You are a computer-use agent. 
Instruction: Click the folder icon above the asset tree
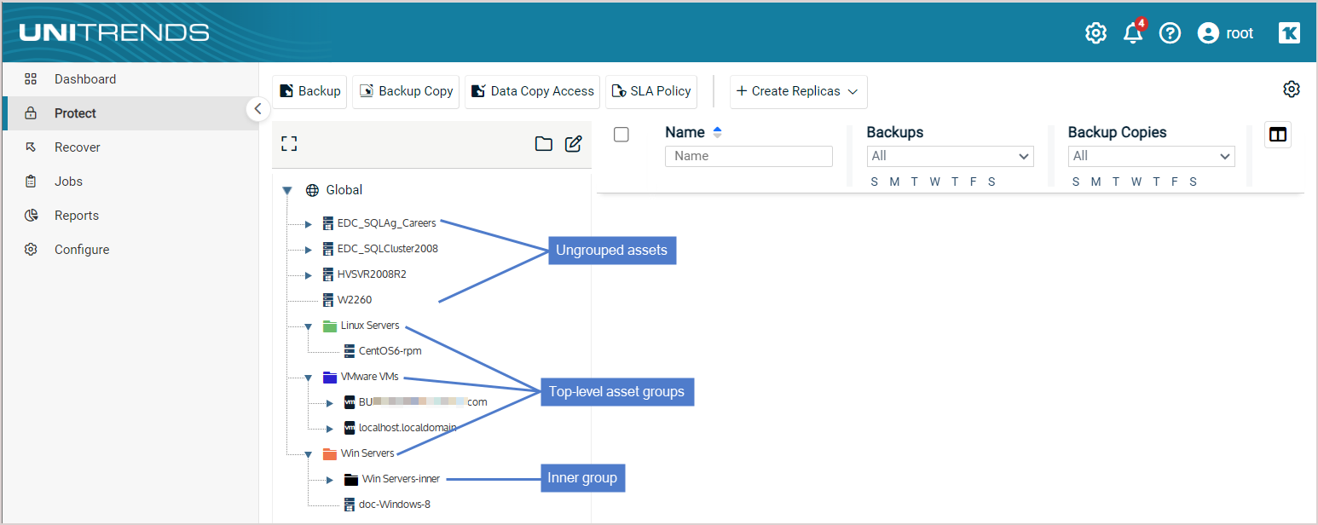click(x=544, y=144)
